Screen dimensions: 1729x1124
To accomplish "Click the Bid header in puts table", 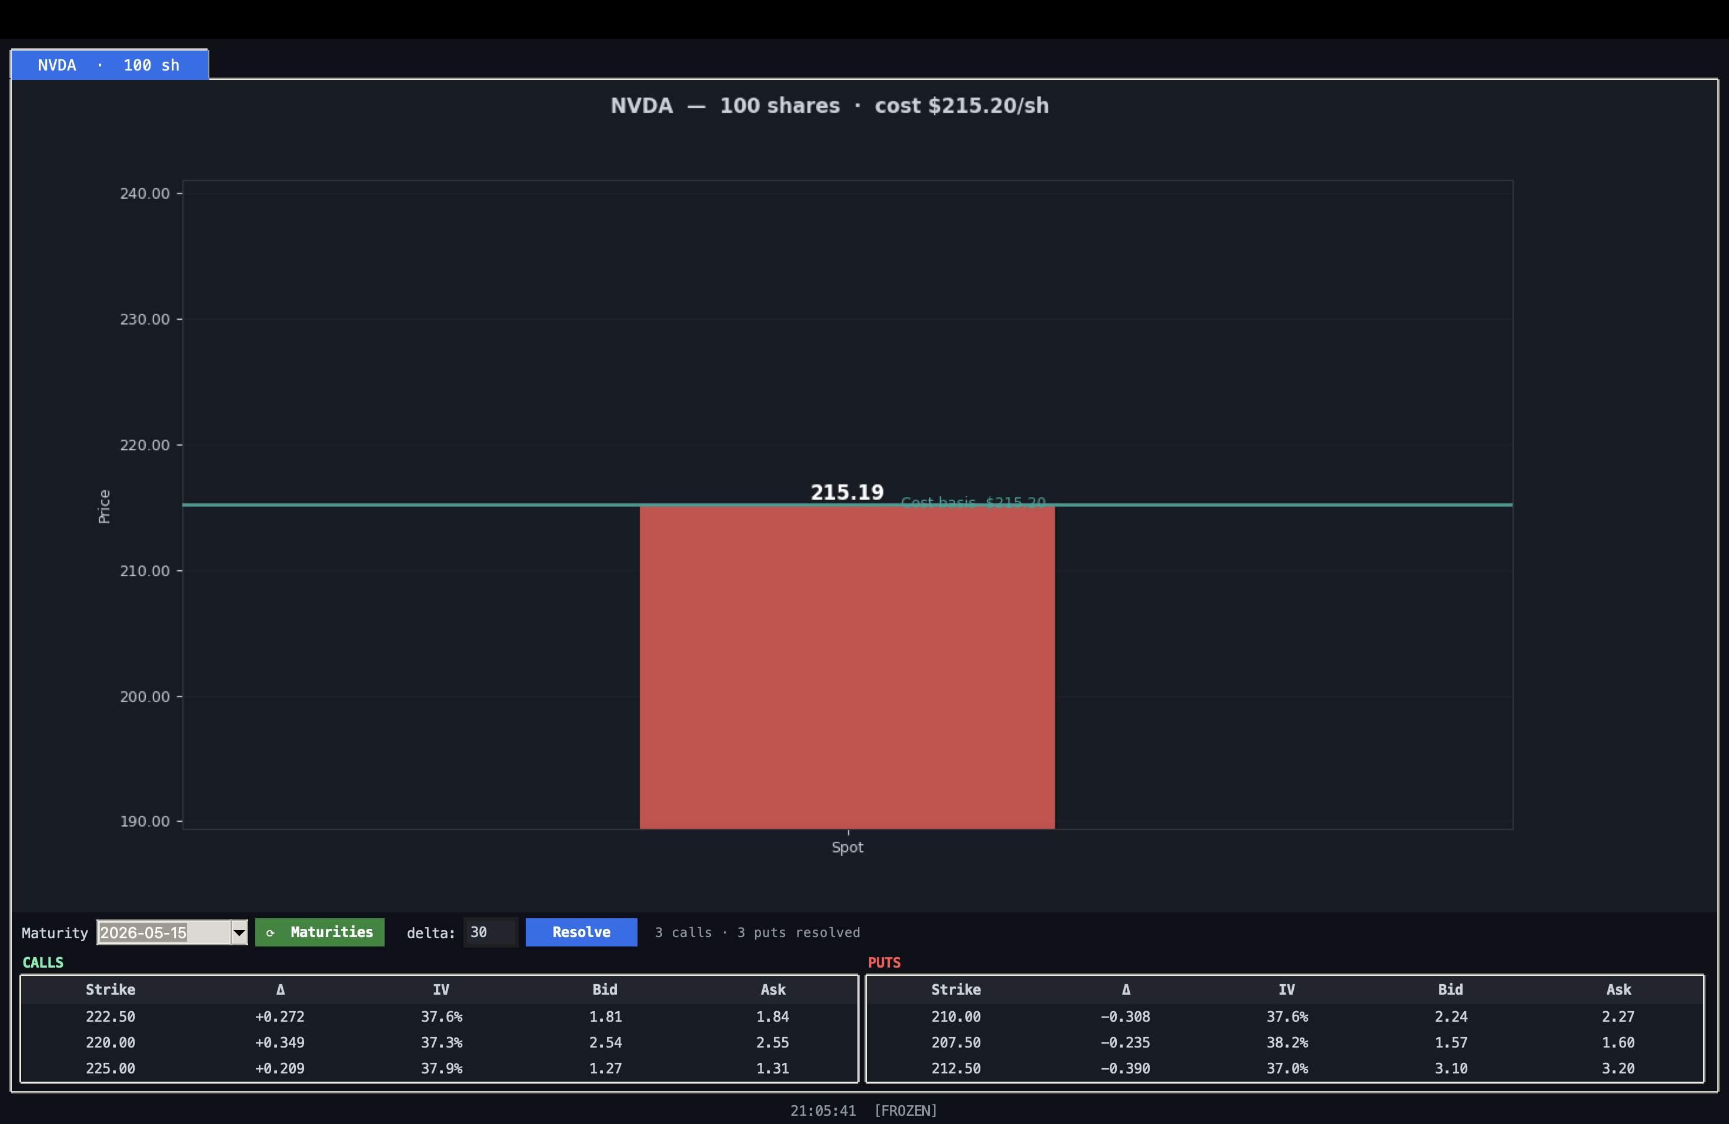I will 1451,989.
